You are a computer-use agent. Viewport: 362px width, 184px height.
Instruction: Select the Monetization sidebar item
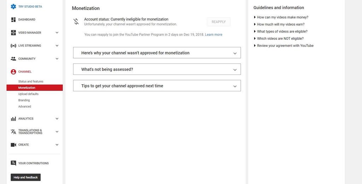[35, 88]
